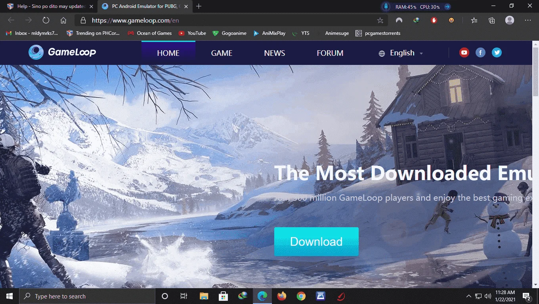The image size is (539, 304).
Task: Close the PC Android Emulator tab
Action: click(x=186, y=7)
